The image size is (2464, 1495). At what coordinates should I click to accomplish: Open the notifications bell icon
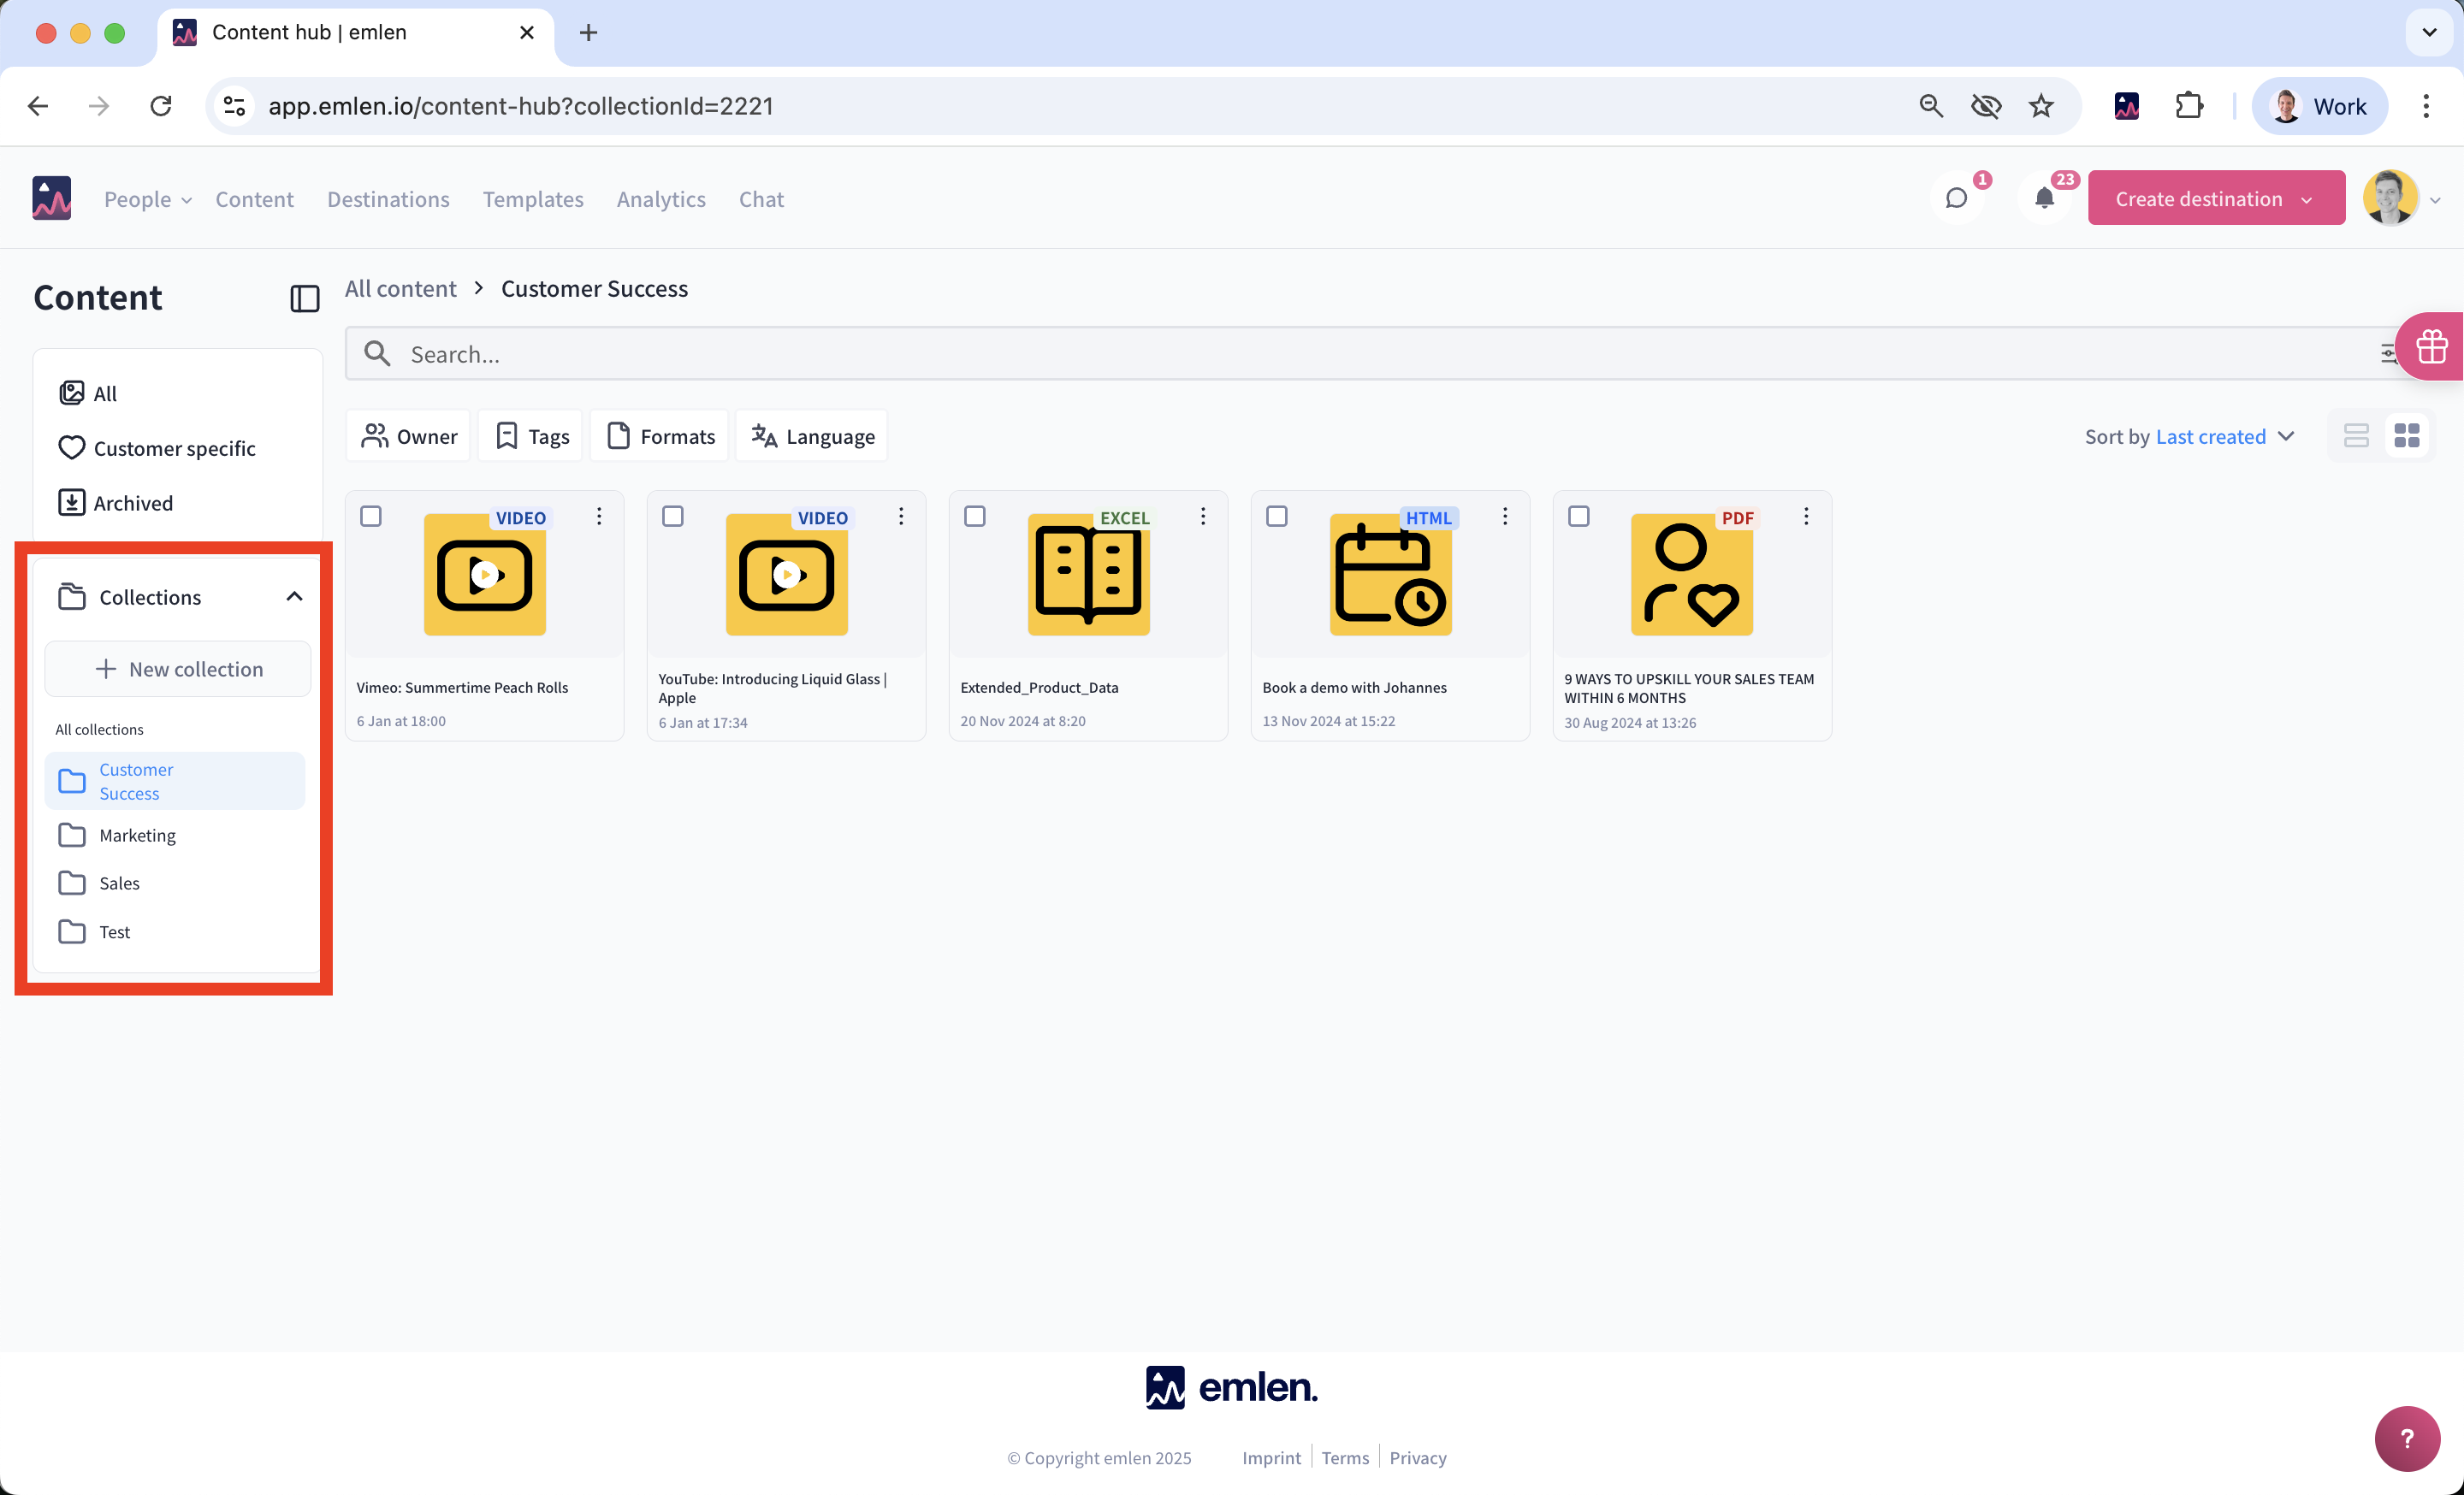[2044, 198]
